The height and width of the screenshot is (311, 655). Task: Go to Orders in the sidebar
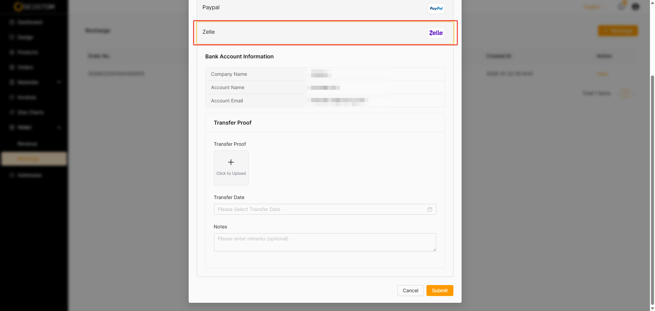point(25,67)
